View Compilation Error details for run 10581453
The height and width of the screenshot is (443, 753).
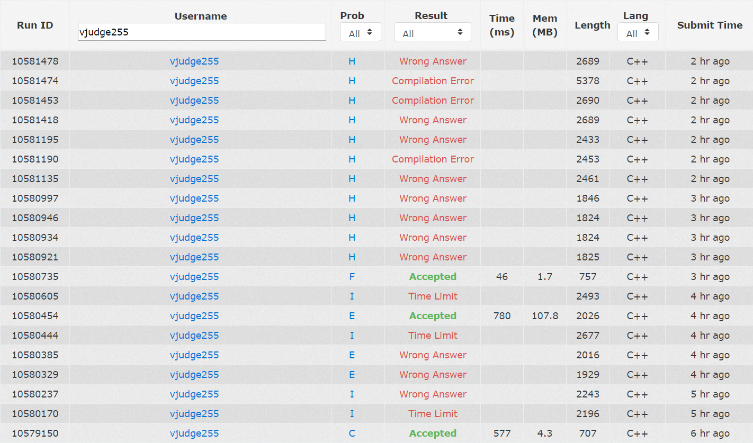pos(433,101)
